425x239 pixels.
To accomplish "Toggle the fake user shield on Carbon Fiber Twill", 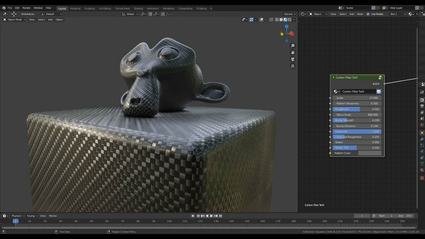I will point(379,91).
